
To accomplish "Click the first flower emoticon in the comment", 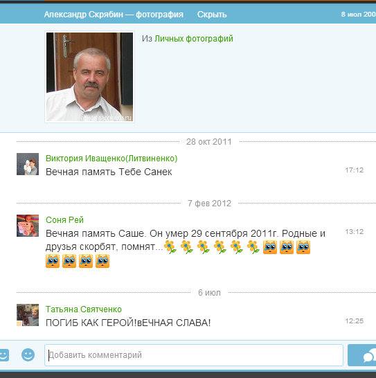I will point(170,247).
